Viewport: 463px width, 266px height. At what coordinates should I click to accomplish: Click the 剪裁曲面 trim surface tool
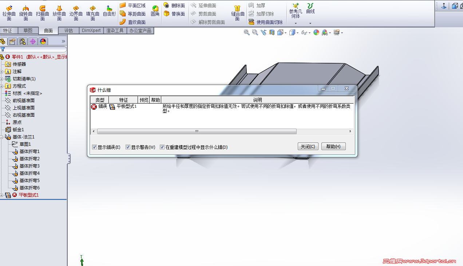click(x=203, y=14)
